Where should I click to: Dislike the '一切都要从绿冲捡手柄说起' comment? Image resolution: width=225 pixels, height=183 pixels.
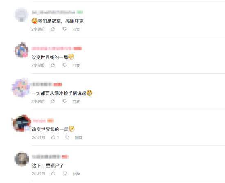(65, 101)
